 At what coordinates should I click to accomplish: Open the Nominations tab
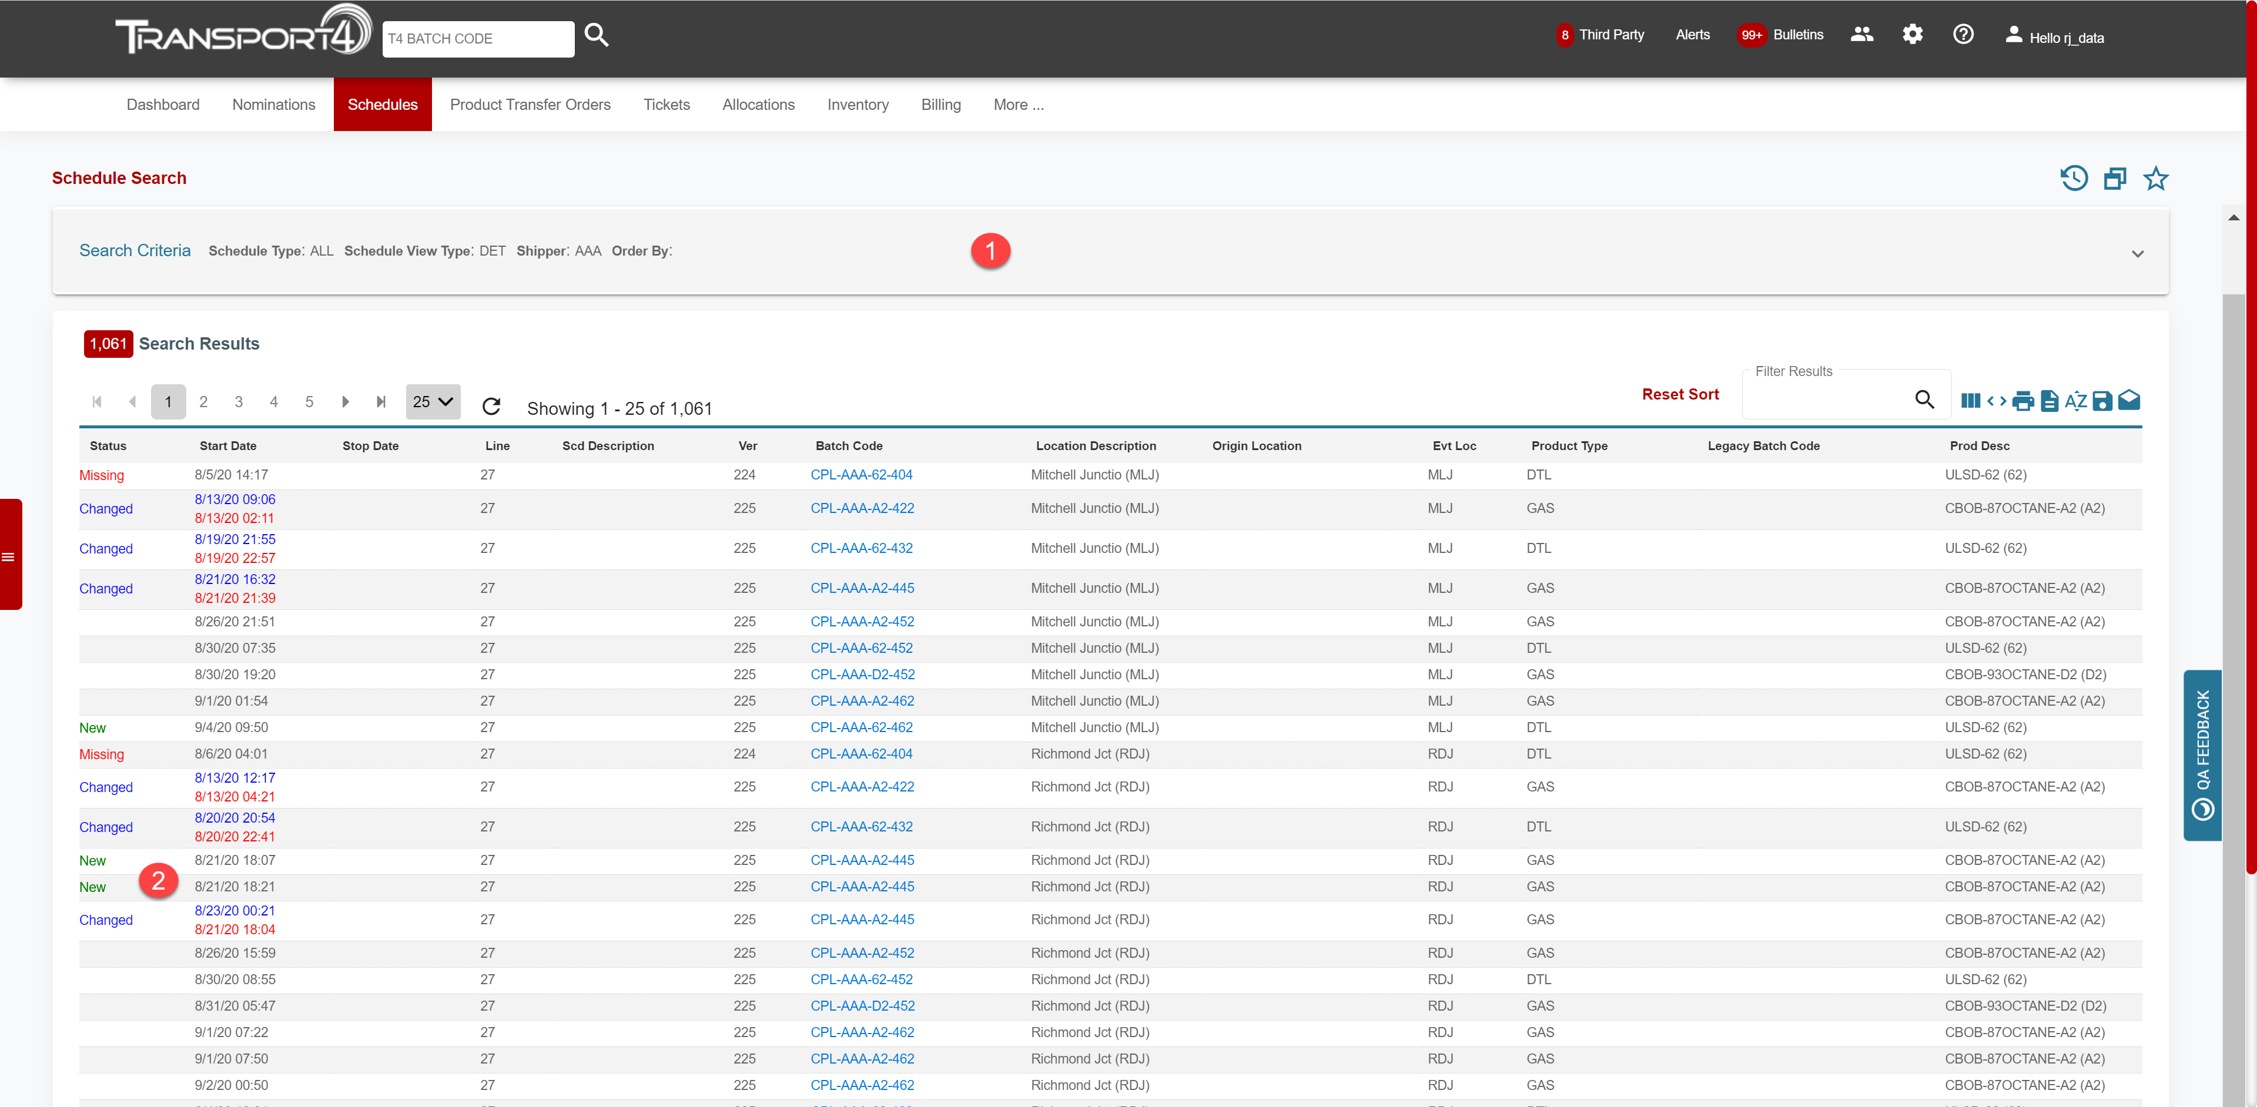[x=273, y=105]
